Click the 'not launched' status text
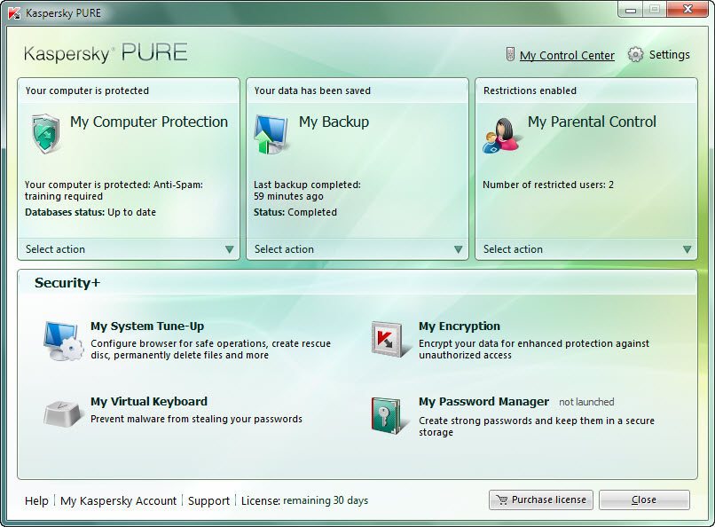The height and width of the screenshot is (527, 715). 586,402
